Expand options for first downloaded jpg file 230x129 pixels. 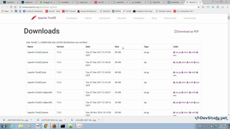click(31, 120)
